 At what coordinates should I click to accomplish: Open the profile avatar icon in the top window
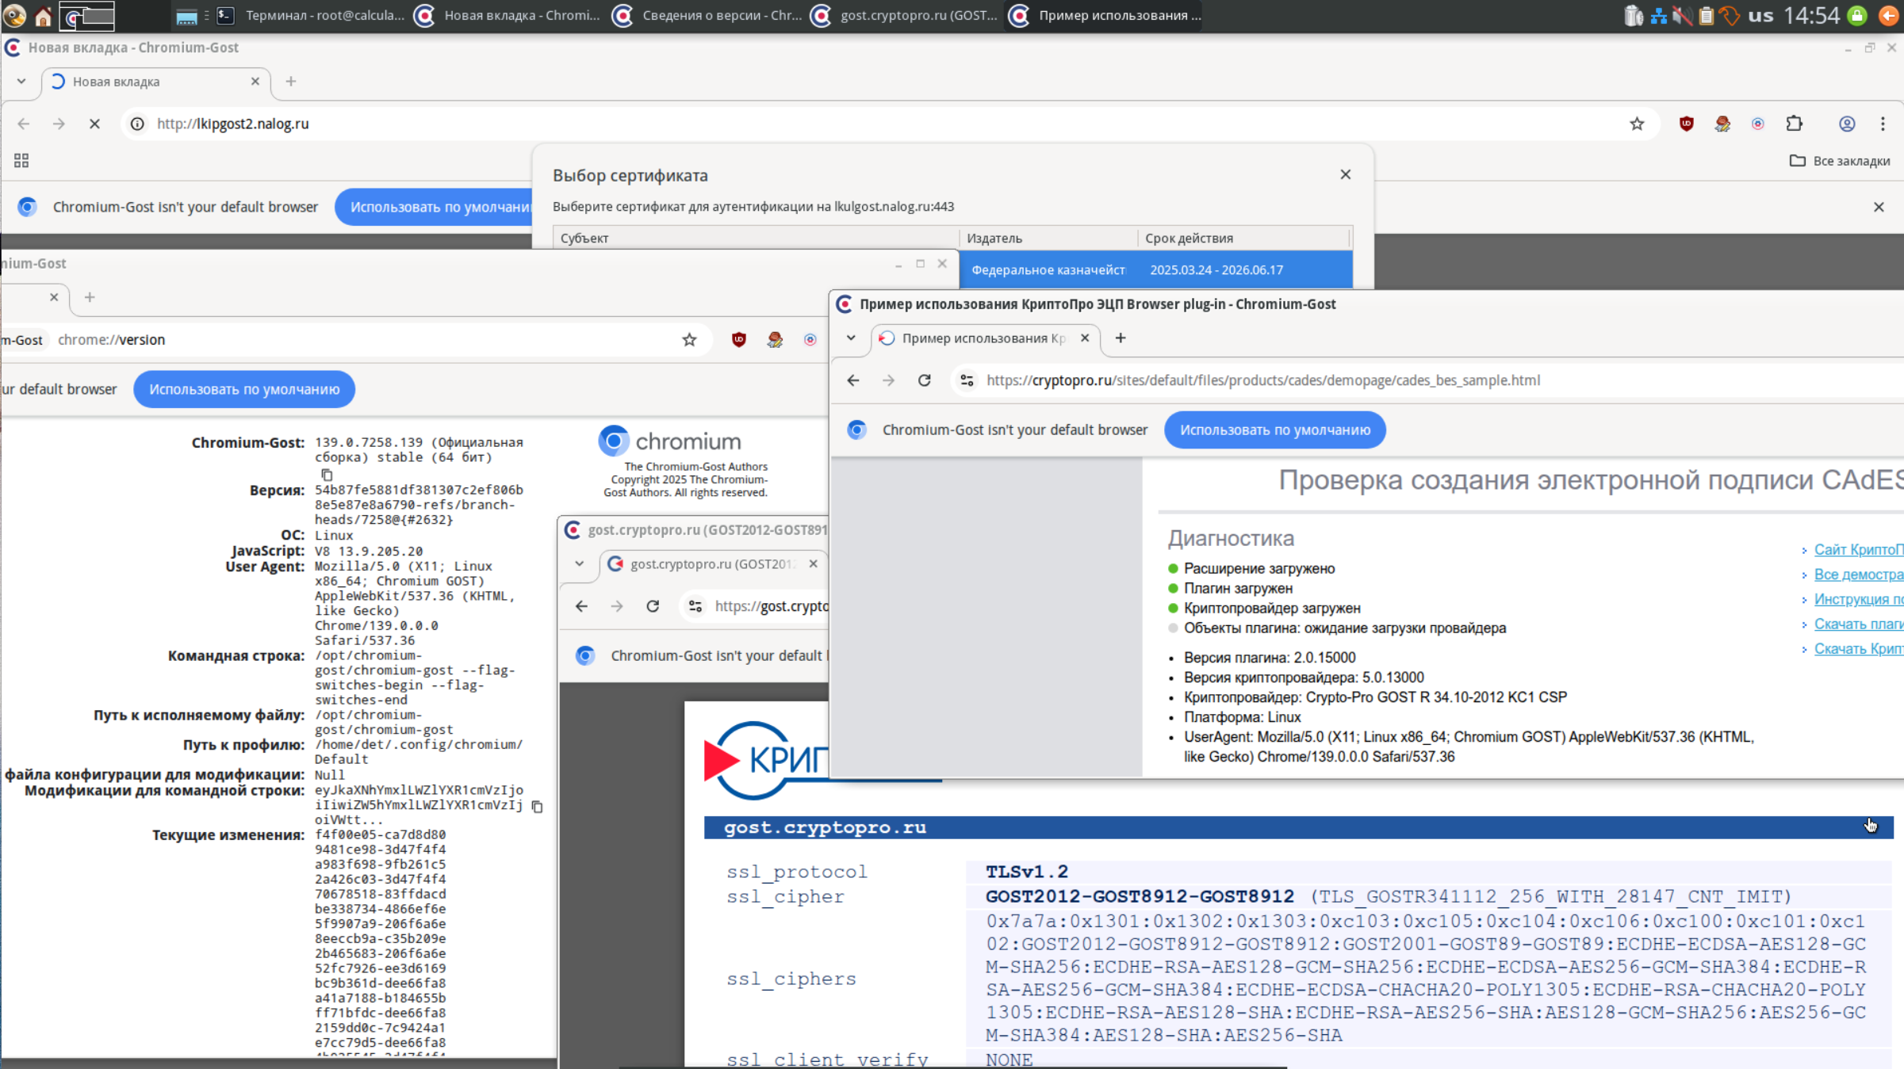click(x=1847, y=124)
